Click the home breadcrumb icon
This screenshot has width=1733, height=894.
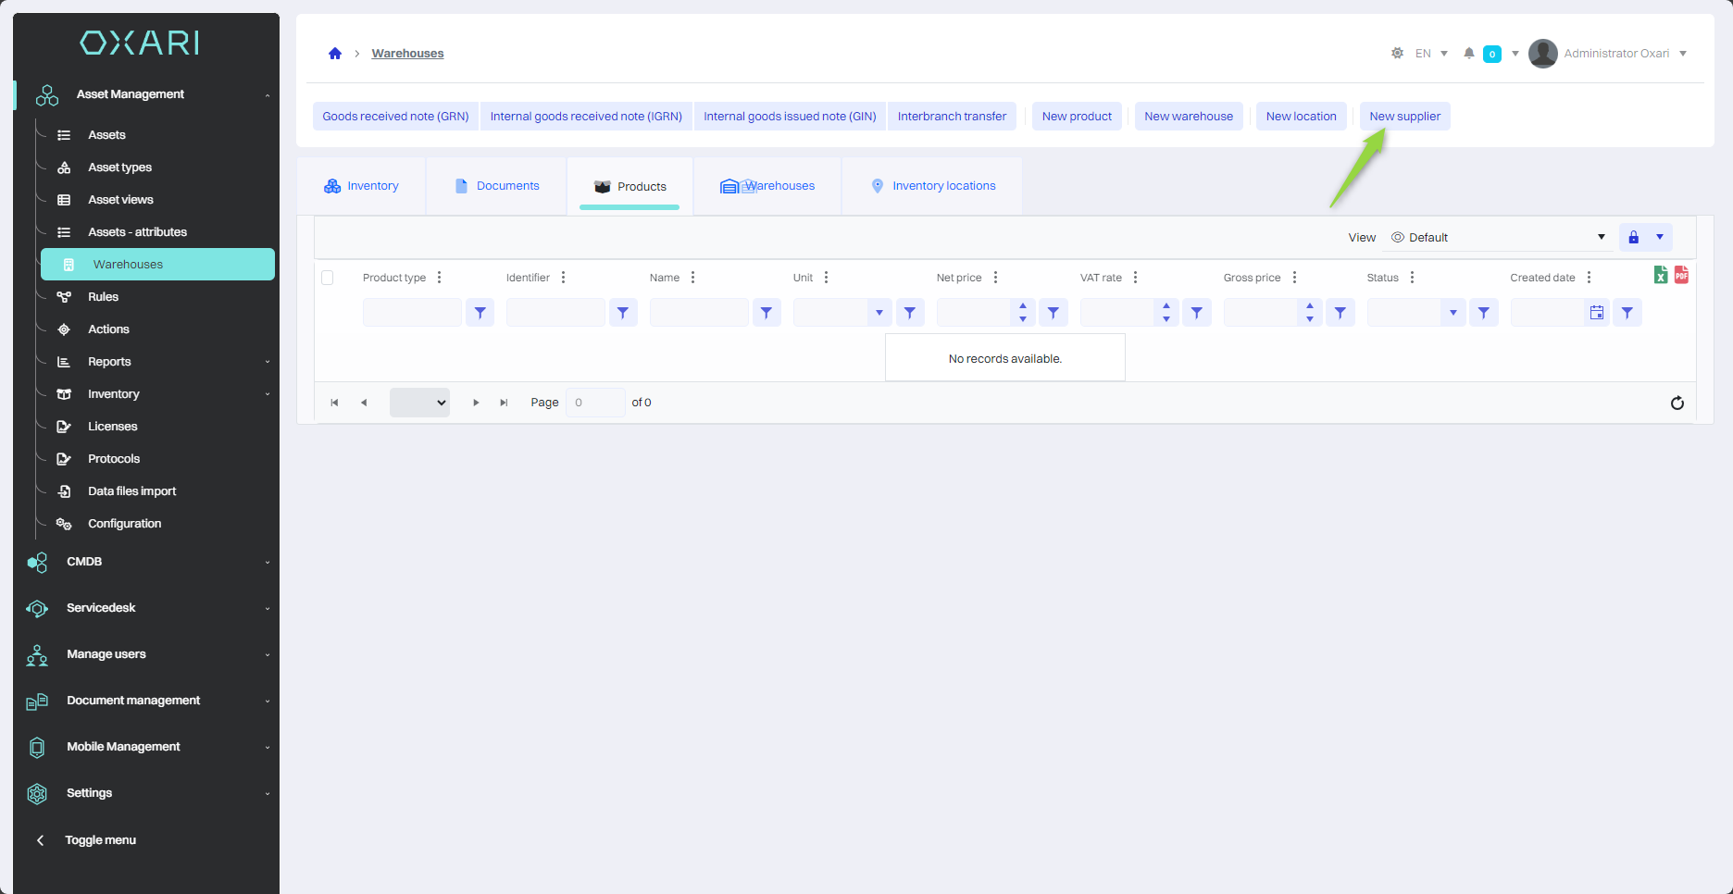[335, 54]
